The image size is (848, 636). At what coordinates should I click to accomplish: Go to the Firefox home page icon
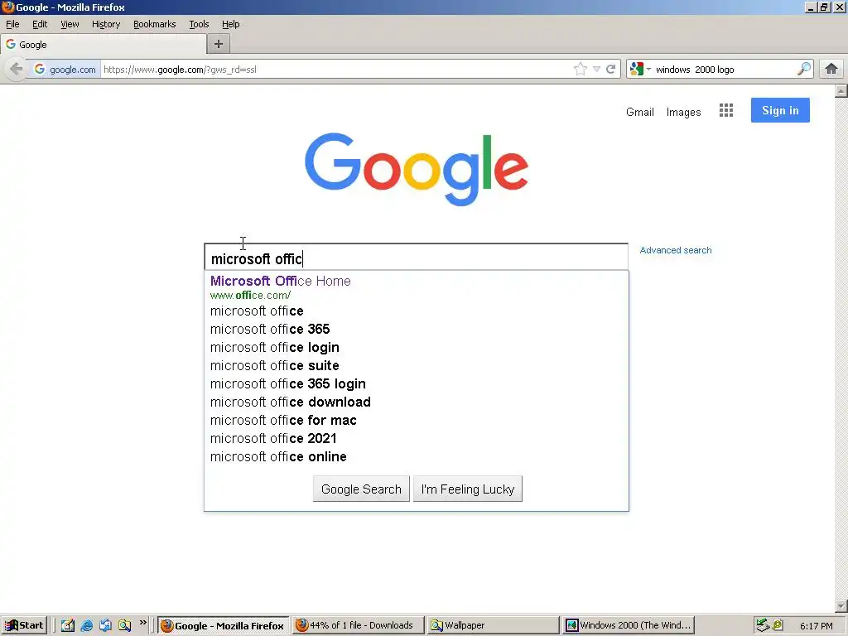[x=831, y=70]
